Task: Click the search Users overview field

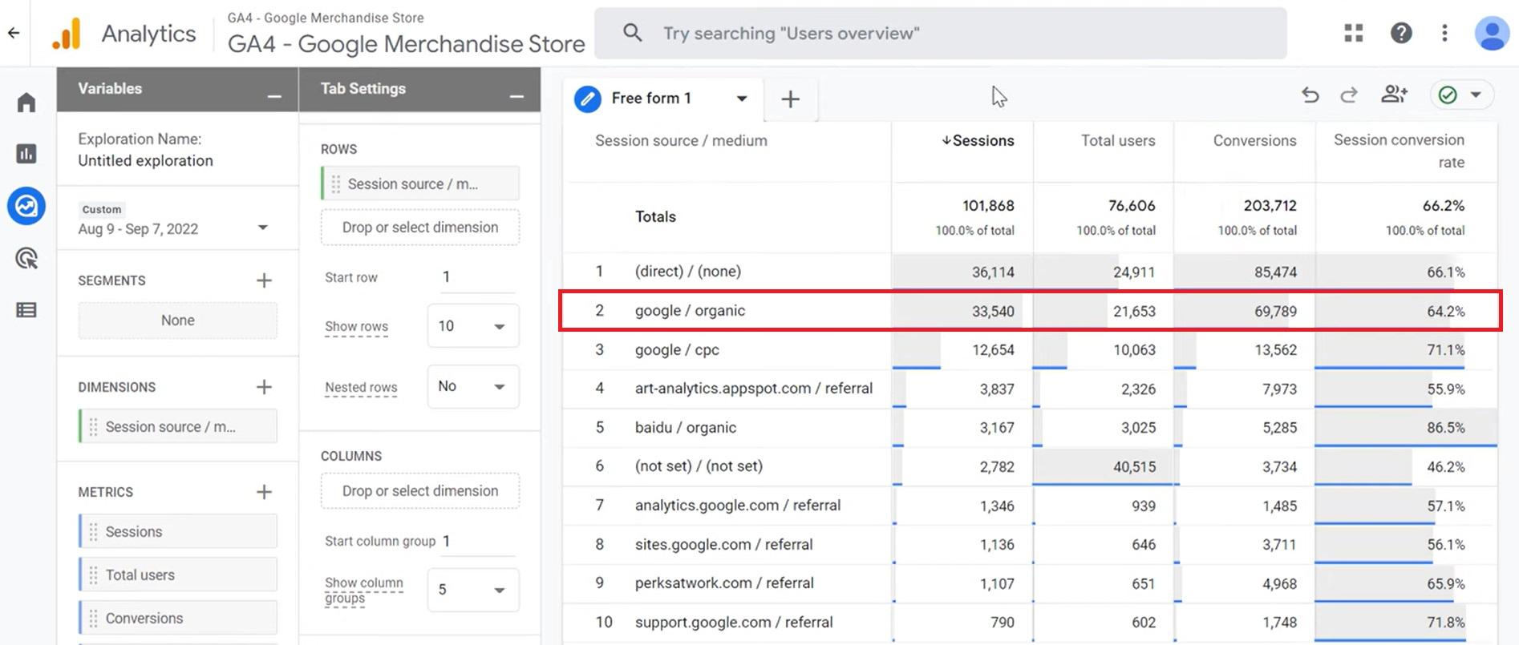Action: point(941,33)
